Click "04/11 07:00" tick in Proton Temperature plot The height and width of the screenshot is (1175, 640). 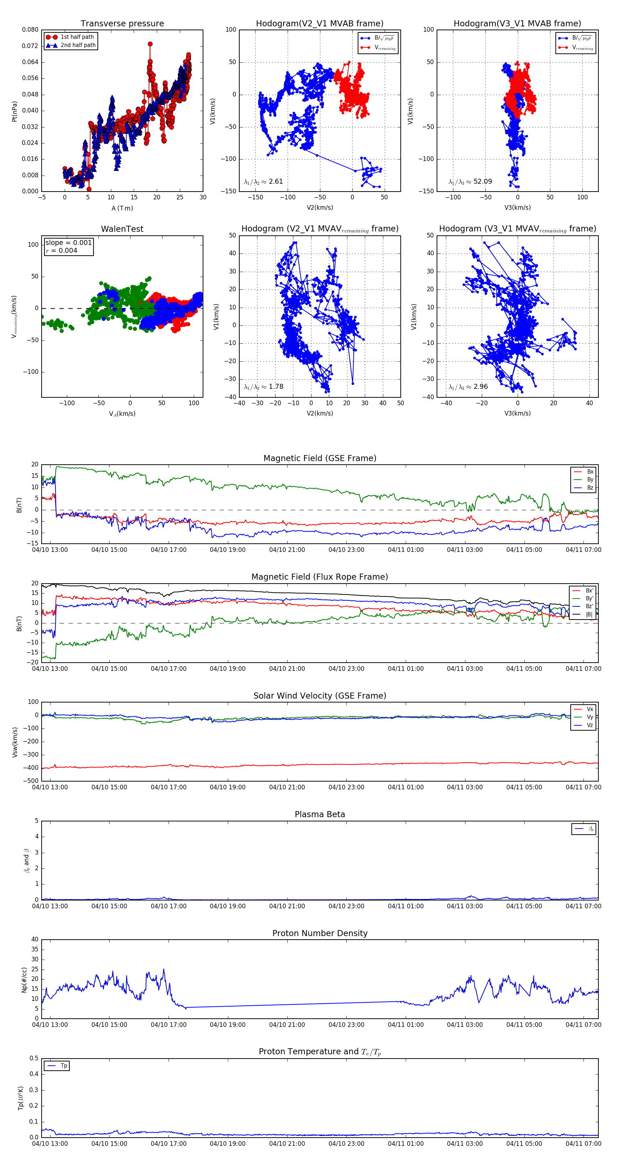point(583,1144)
